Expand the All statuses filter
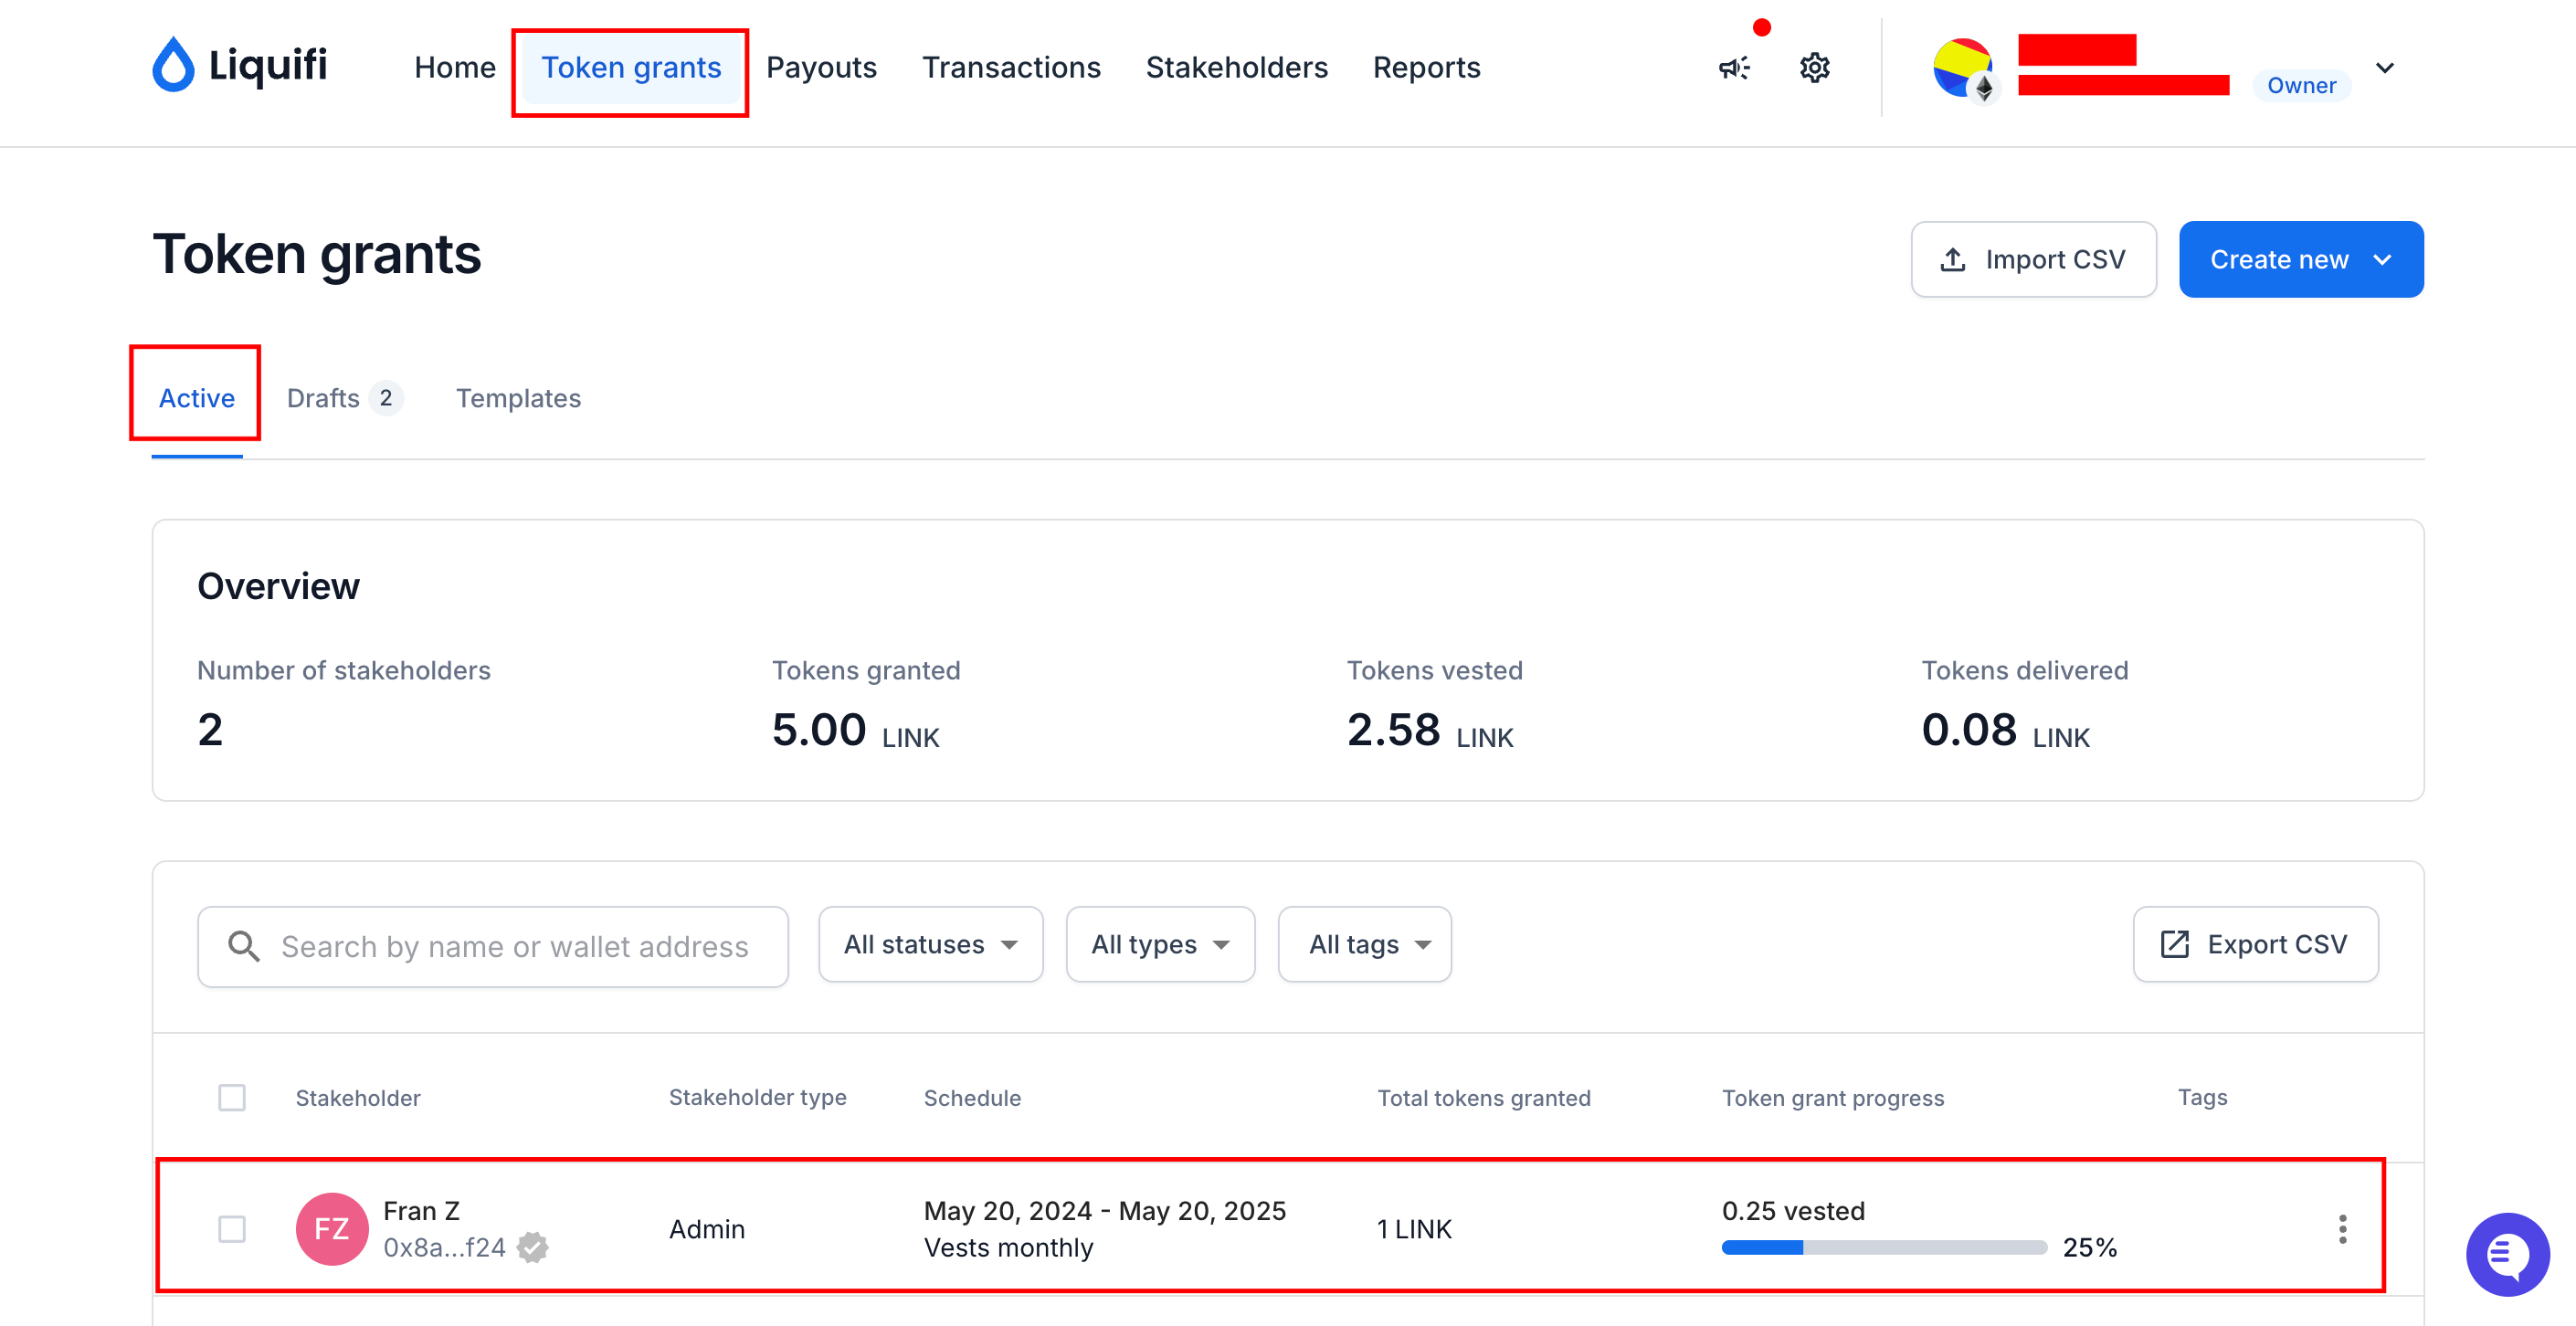Screen dimensions: 2576x1326 [930, 944]
